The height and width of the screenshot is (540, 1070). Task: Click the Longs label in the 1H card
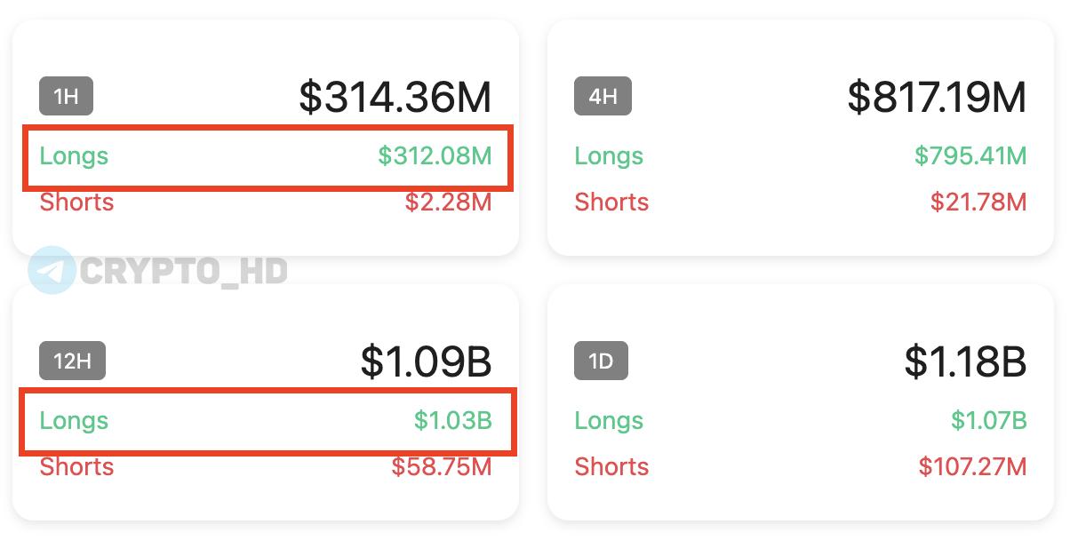click(74, 156)
